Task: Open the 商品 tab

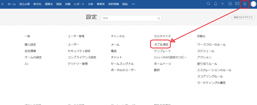Action: (x=125, y=4)
